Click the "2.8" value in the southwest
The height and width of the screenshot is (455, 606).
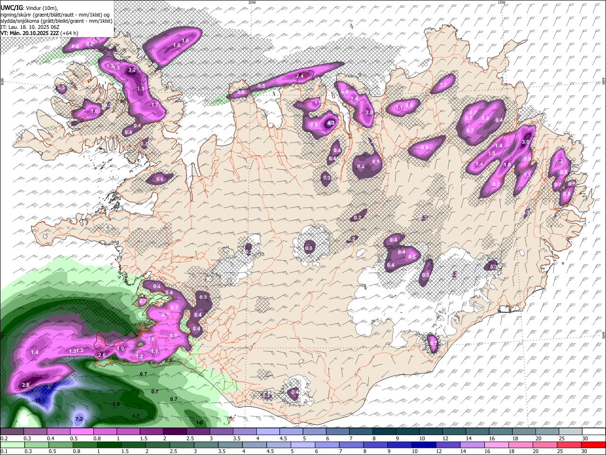(x=26, y=385)
